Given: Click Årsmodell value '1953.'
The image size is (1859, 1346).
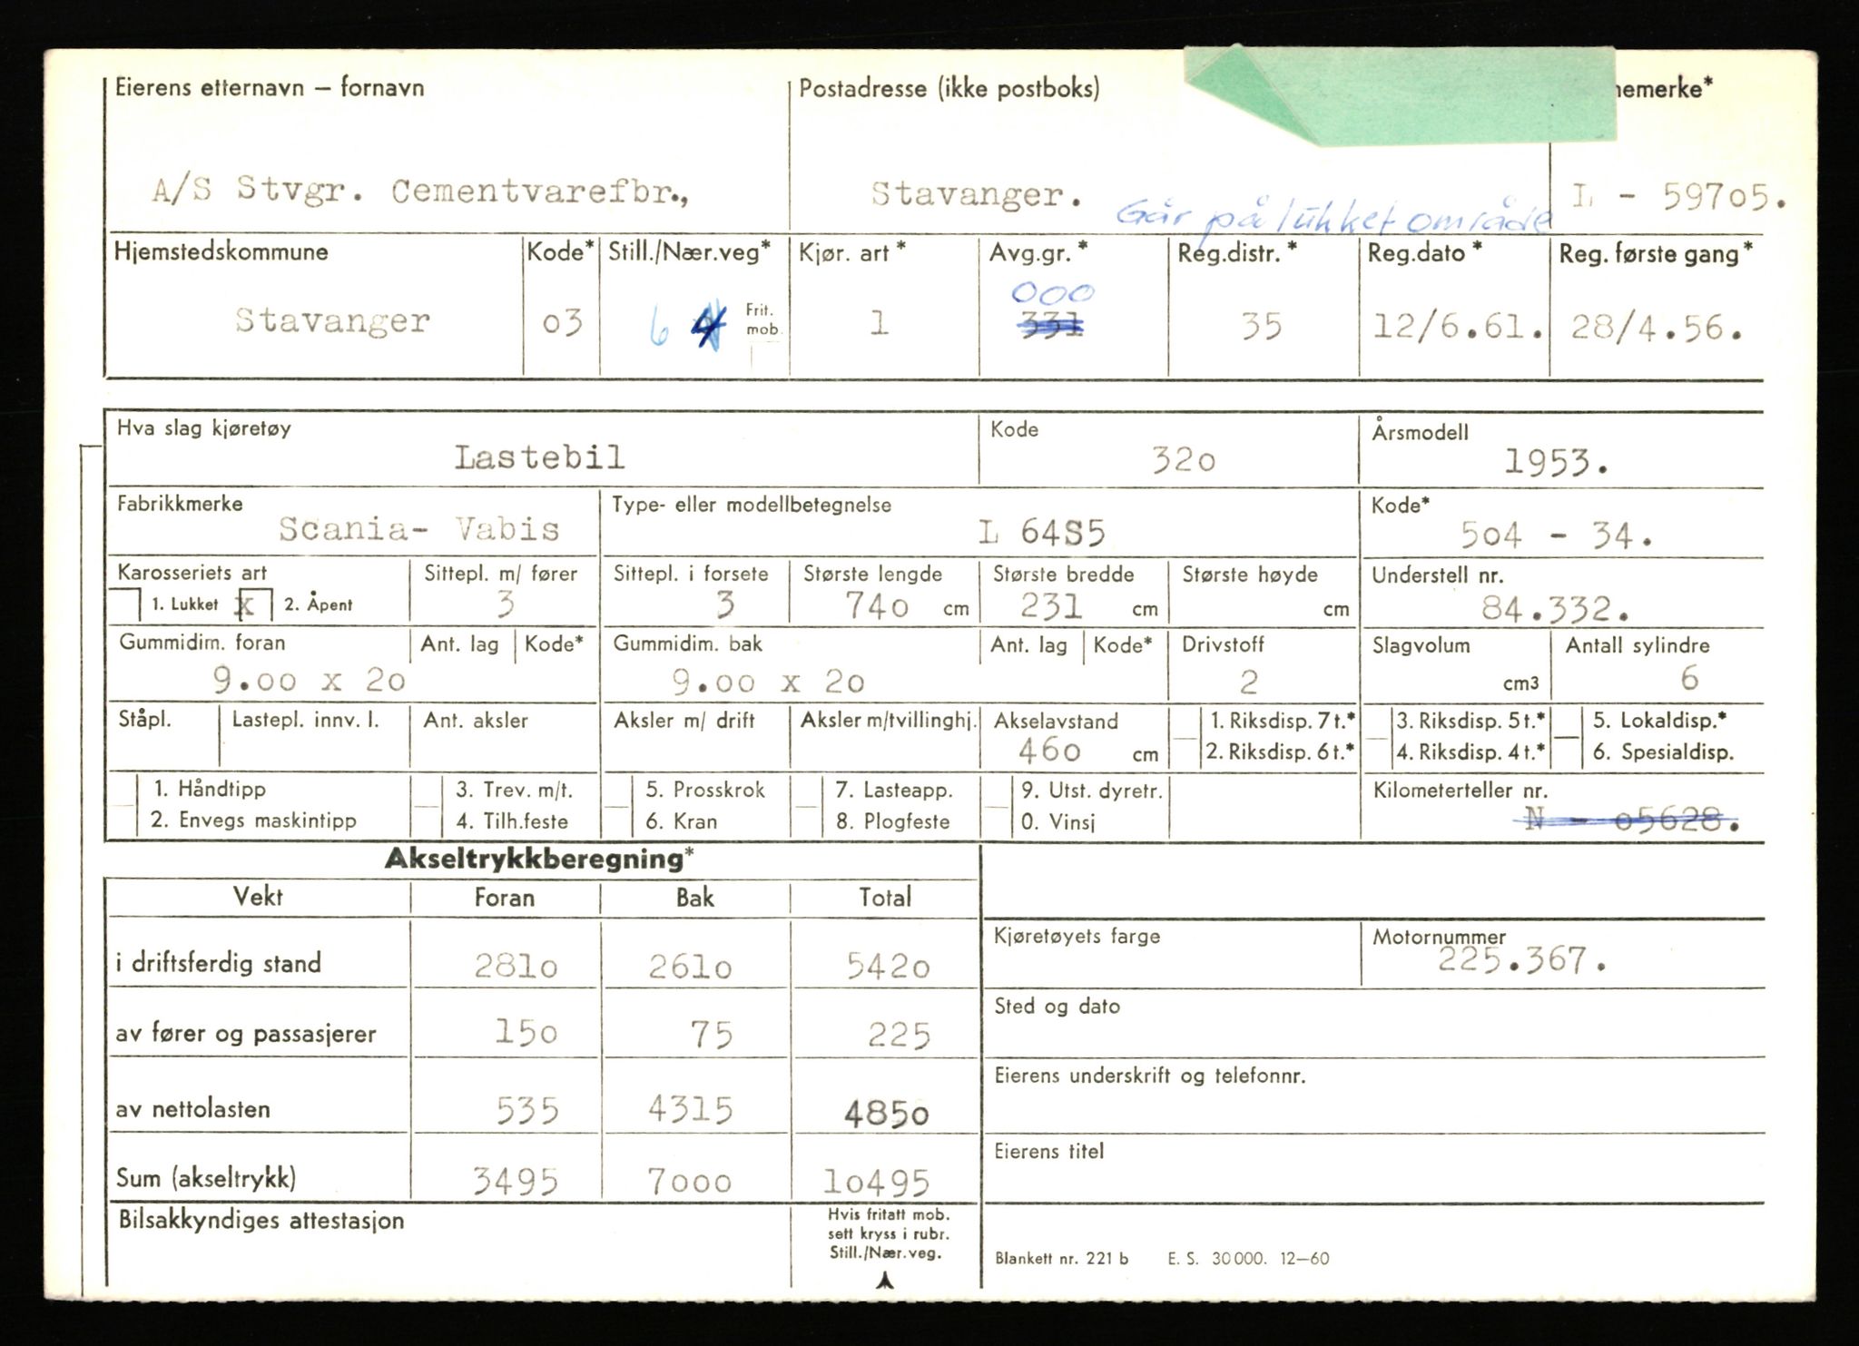Looking at the screenshot, I should coord(1556,463).
